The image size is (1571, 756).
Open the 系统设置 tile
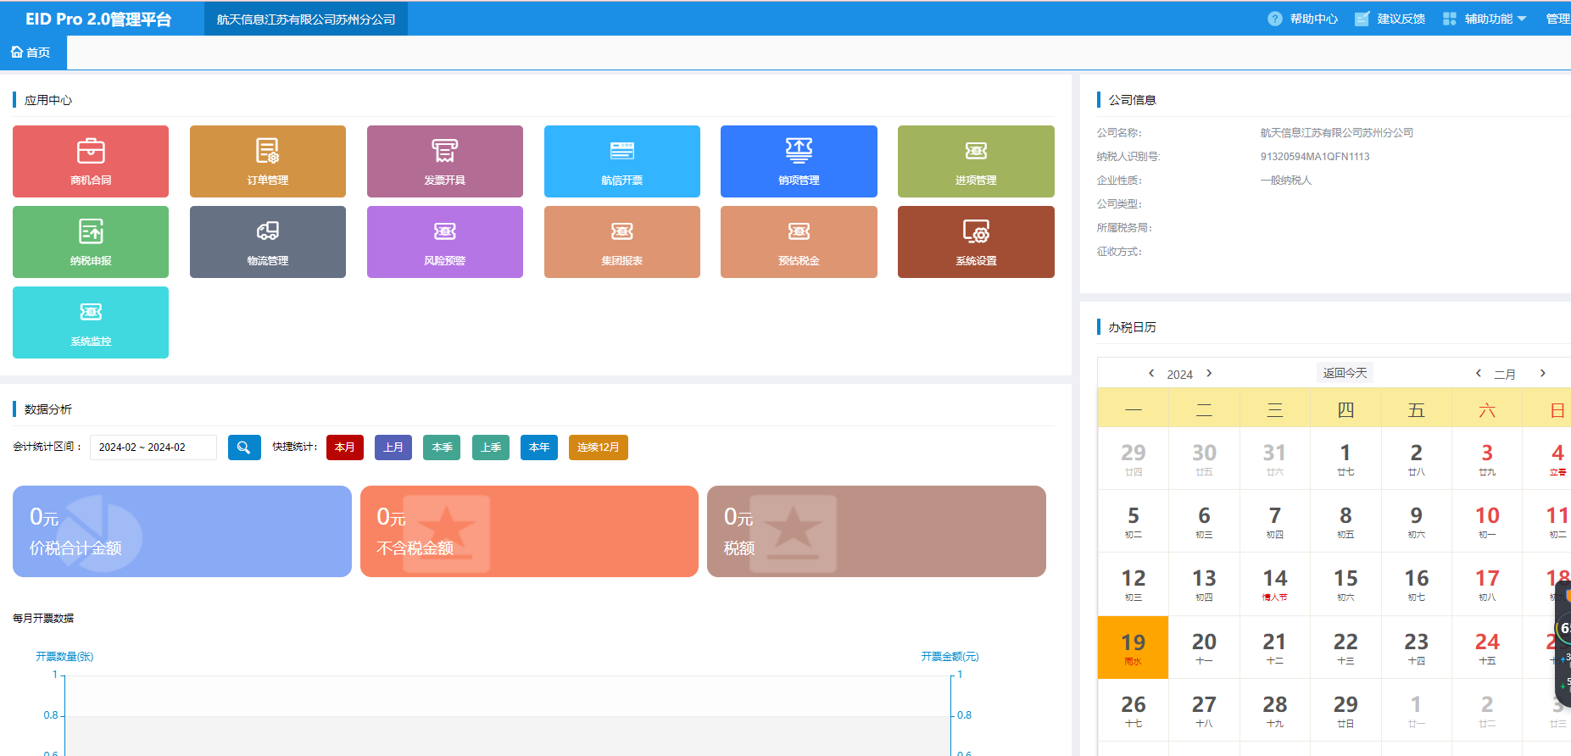[x=976, y=242]
